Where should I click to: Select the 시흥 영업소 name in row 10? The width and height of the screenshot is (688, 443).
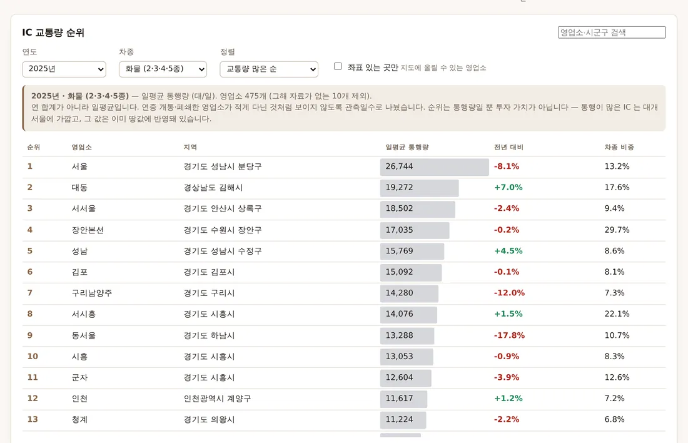tap(79, 357)
